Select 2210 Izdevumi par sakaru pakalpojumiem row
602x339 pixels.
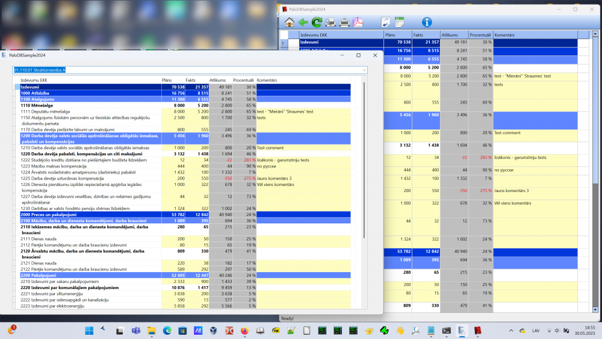click(185, 281)
